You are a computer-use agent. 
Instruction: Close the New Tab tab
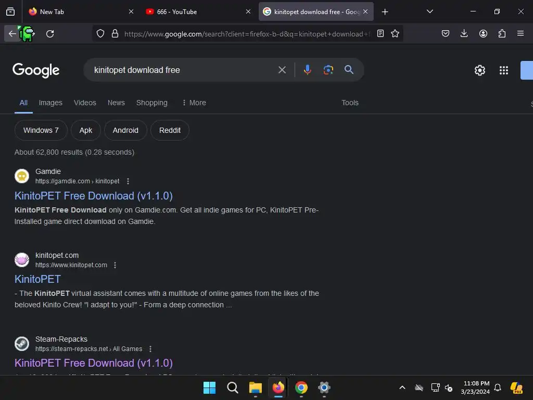click(x=131, y=11)
